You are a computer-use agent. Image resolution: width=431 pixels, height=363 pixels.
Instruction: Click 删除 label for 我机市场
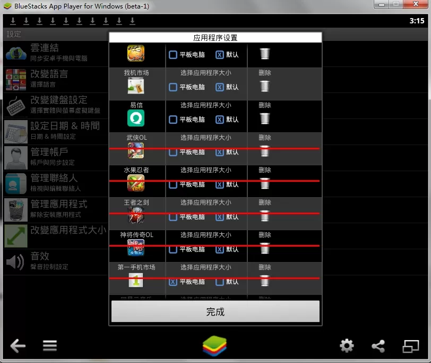point(265,73)
